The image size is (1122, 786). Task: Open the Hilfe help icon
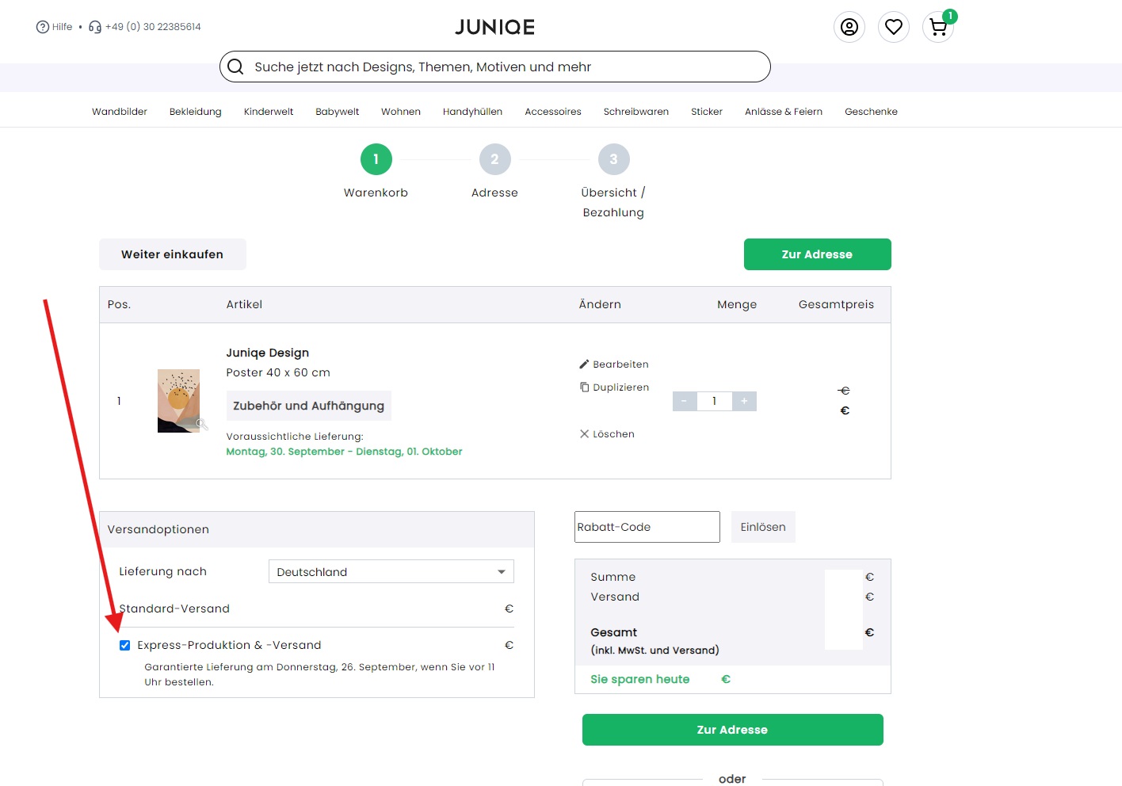pyautogui.click(x=43, y=27)
